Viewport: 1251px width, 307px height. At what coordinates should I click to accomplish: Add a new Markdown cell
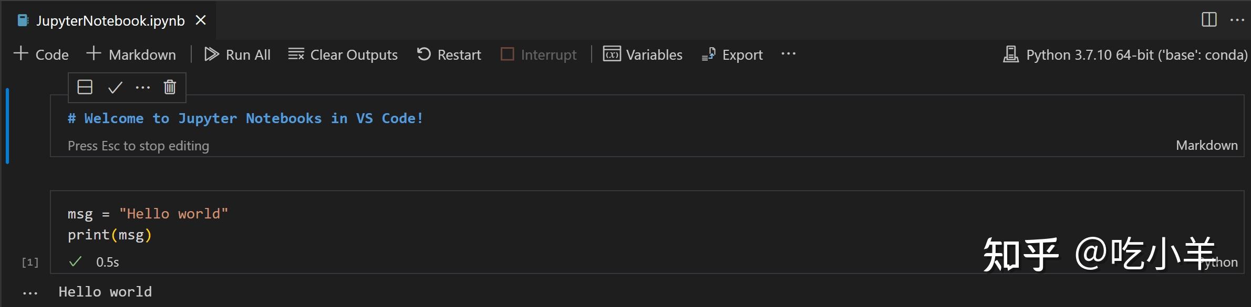click(131, 54)
